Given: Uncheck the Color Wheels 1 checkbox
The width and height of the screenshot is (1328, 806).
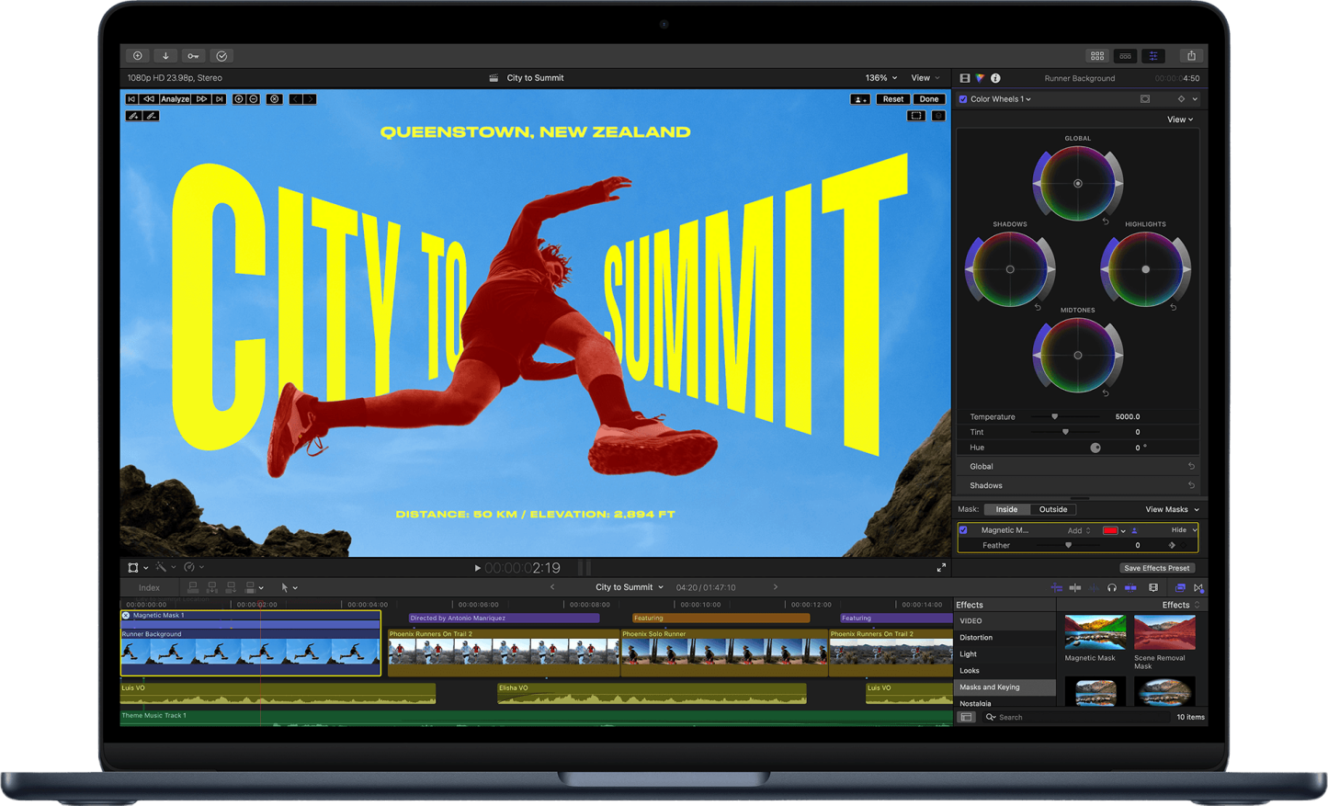Looking at the screenshot, I should pyautogui.click(x=963, y=99).
